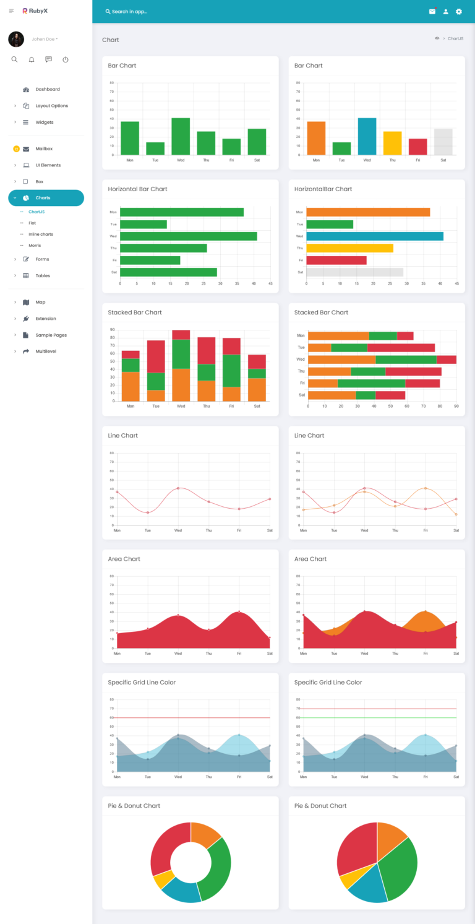Click the power logout icon in sidebar
Viewport: 475px width, 924px height.
pyautogui.click(x=66, y=59)
